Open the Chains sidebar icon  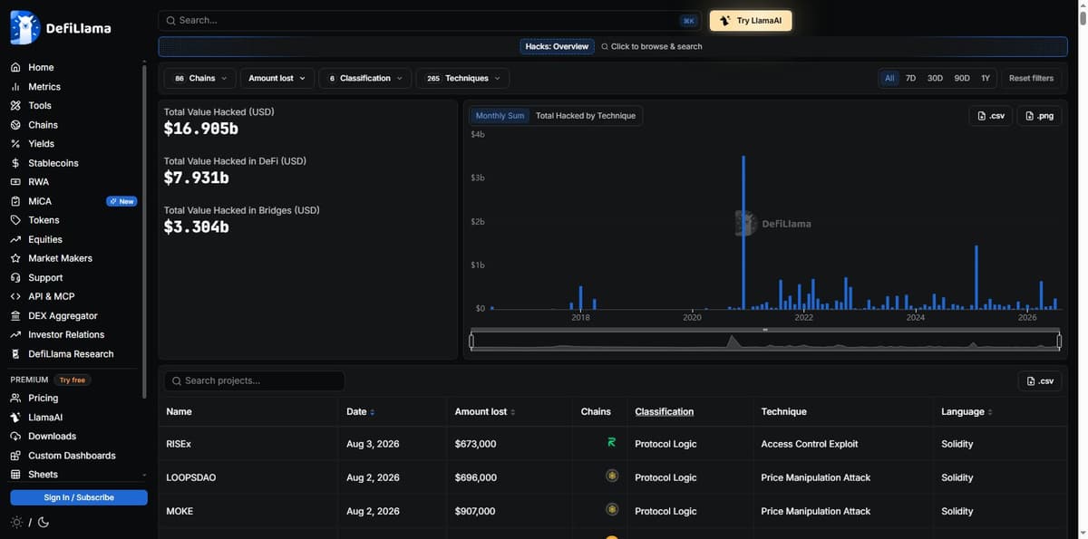tap(15, 125)
